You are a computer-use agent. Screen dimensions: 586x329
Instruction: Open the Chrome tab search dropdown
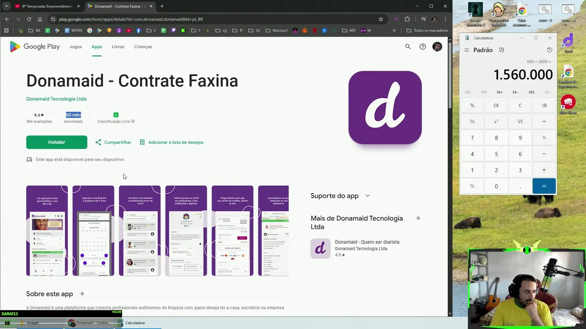click(x=6, y=6)
